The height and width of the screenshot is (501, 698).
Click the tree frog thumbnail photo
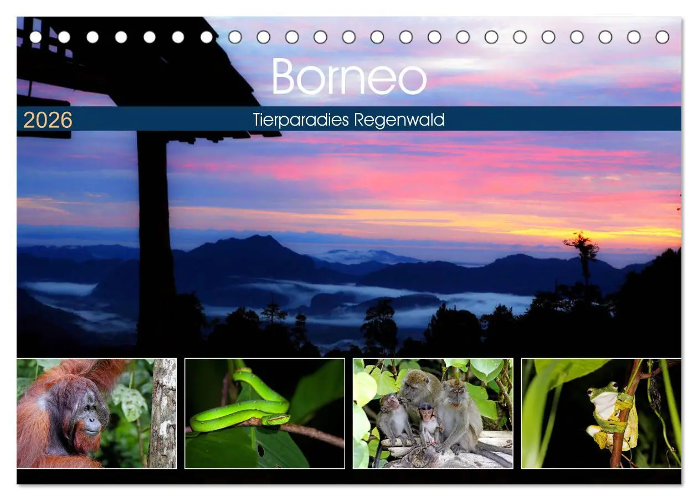pyautogui.click(x=602, y=413)
